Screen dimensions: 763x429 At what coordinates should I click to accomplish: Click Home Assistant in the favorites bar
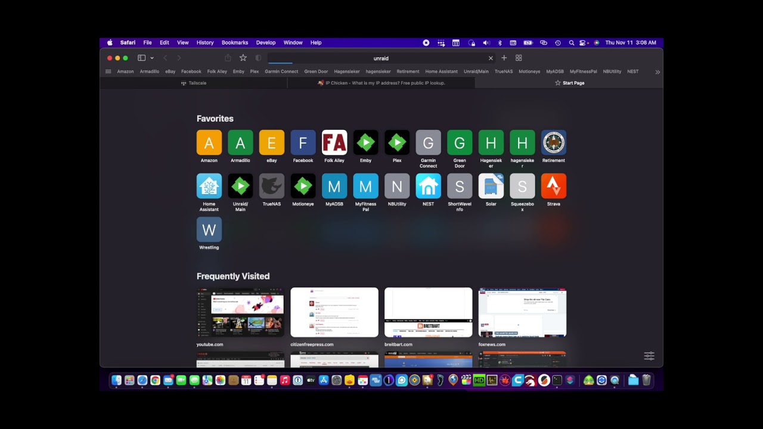click(x=441, y=71)
